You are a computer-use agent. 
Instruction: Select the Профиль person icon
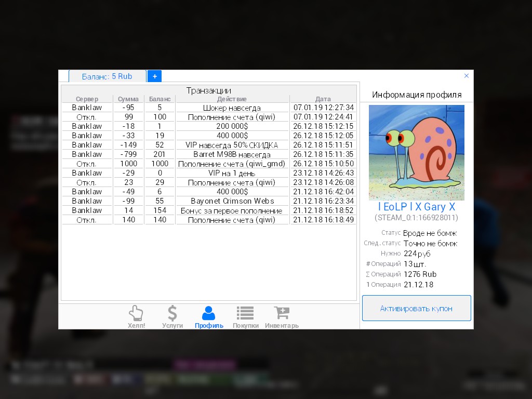pos(209,313)
